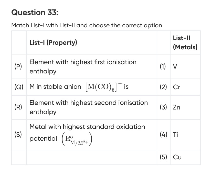Click the (3) number label
Image resolution: width=212 pixels, height=177 pixels.
pyautogui.click(x=163, y=107)
